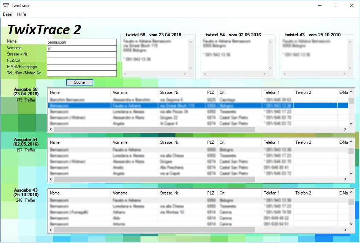The image size is (360, 243).
Task: Click right arrow of Ausgabe 54 horizontal scrollbar
Action: [x=345, y=179]
